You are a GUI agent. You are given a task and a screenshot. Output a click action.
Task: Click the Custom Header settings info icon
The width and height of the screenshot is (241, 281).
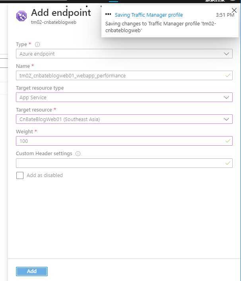(x=78, y=154)
